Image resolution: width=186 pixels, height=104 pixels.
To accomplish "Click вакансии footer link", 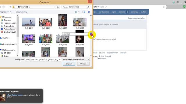I will click(x=123, y=53).
